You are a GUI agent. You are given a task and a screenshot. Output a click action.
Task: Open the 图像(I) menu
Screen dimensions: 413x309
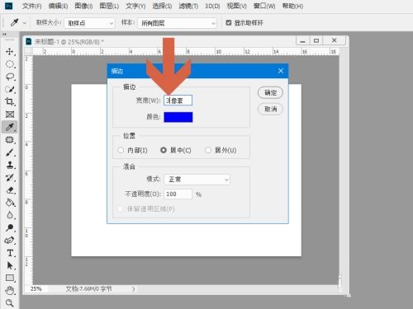83,6
